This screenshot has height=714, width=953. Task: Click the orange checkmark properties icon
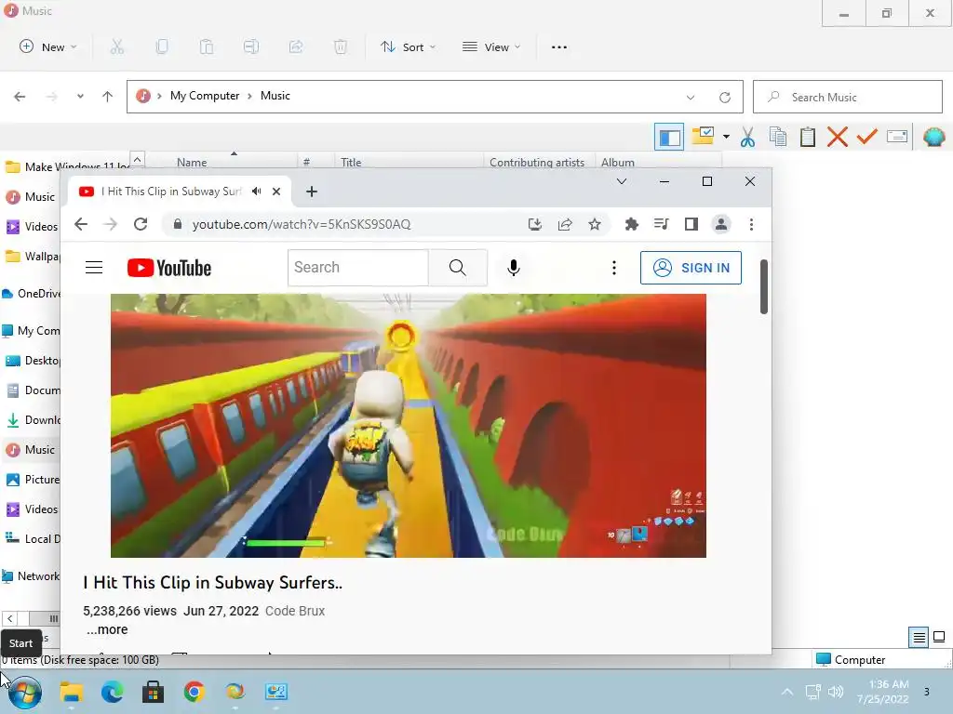coord(866,138)
